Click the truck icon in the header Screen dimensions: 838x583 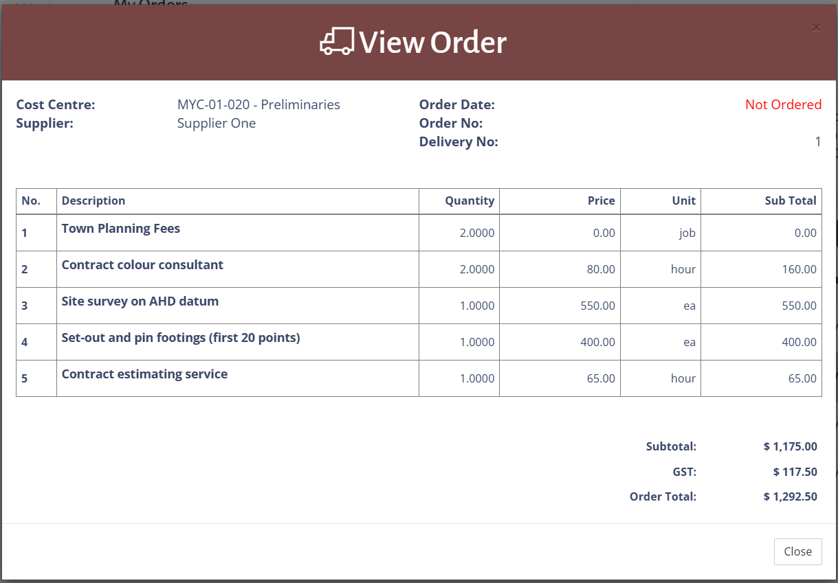[x=337, y=42]
